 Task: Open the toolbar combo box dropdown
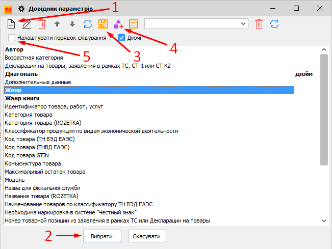click(x=243, y=24)
